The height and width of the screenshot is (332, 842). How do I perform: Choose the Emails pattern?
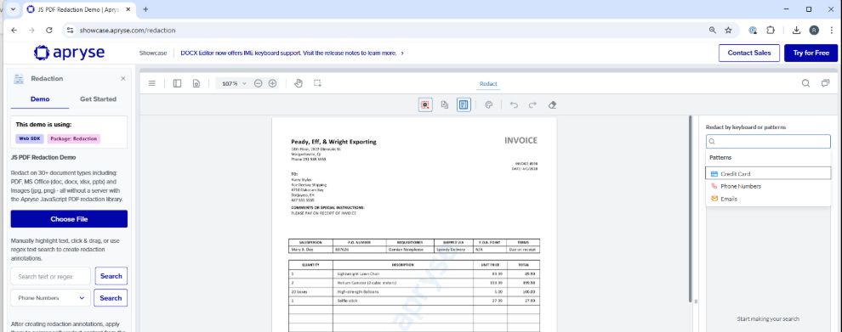(769, 199)
